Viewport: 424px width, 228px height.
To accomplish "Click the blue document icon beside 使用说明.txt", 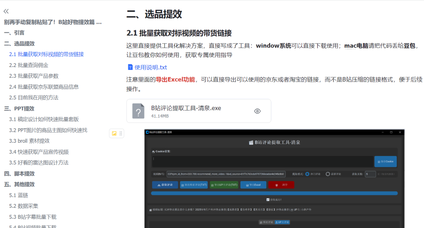I will [130, 67].
